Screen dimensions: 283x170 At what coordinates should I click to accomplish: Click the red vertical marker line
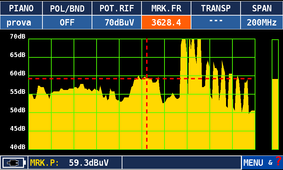(147, 94)
